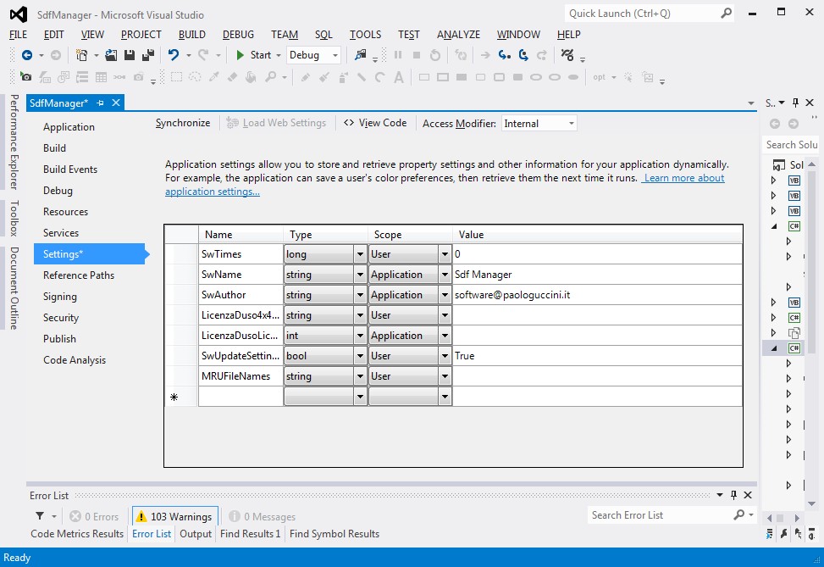Toggle auto-hide pin on Error List panel

tap(733, 494)
